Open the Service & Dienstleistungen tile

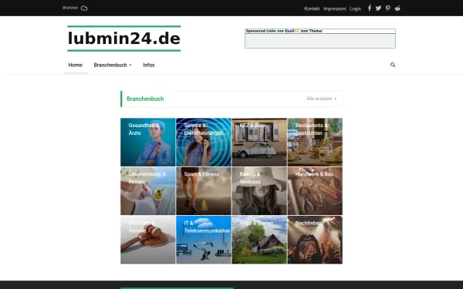[204, 142]
